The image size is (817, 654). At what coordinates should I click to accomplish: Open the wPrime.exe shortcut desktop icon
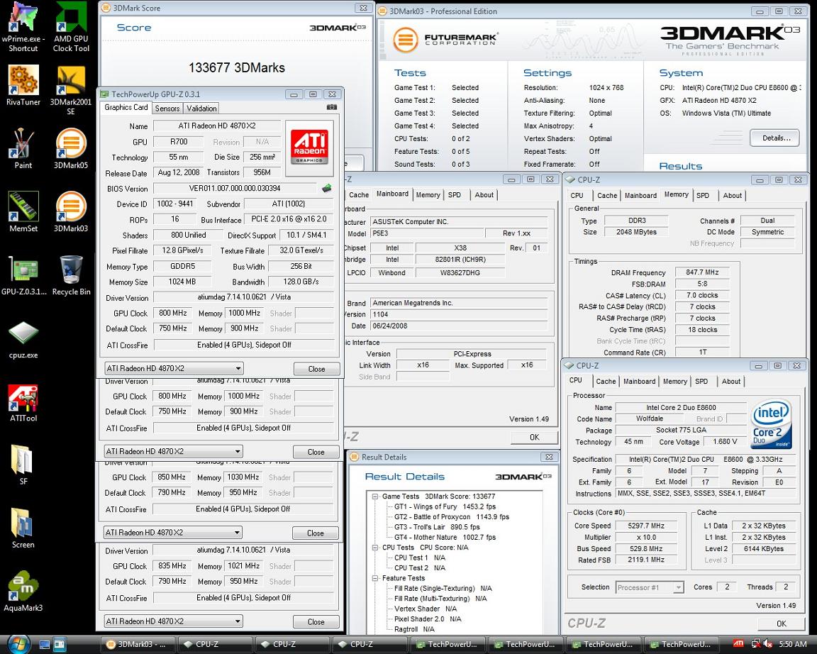point(23,27)
